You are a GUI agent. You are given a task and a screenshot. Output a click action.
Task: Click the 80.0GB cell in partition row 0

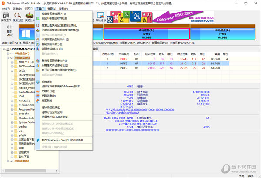click(x=215, y=59)
